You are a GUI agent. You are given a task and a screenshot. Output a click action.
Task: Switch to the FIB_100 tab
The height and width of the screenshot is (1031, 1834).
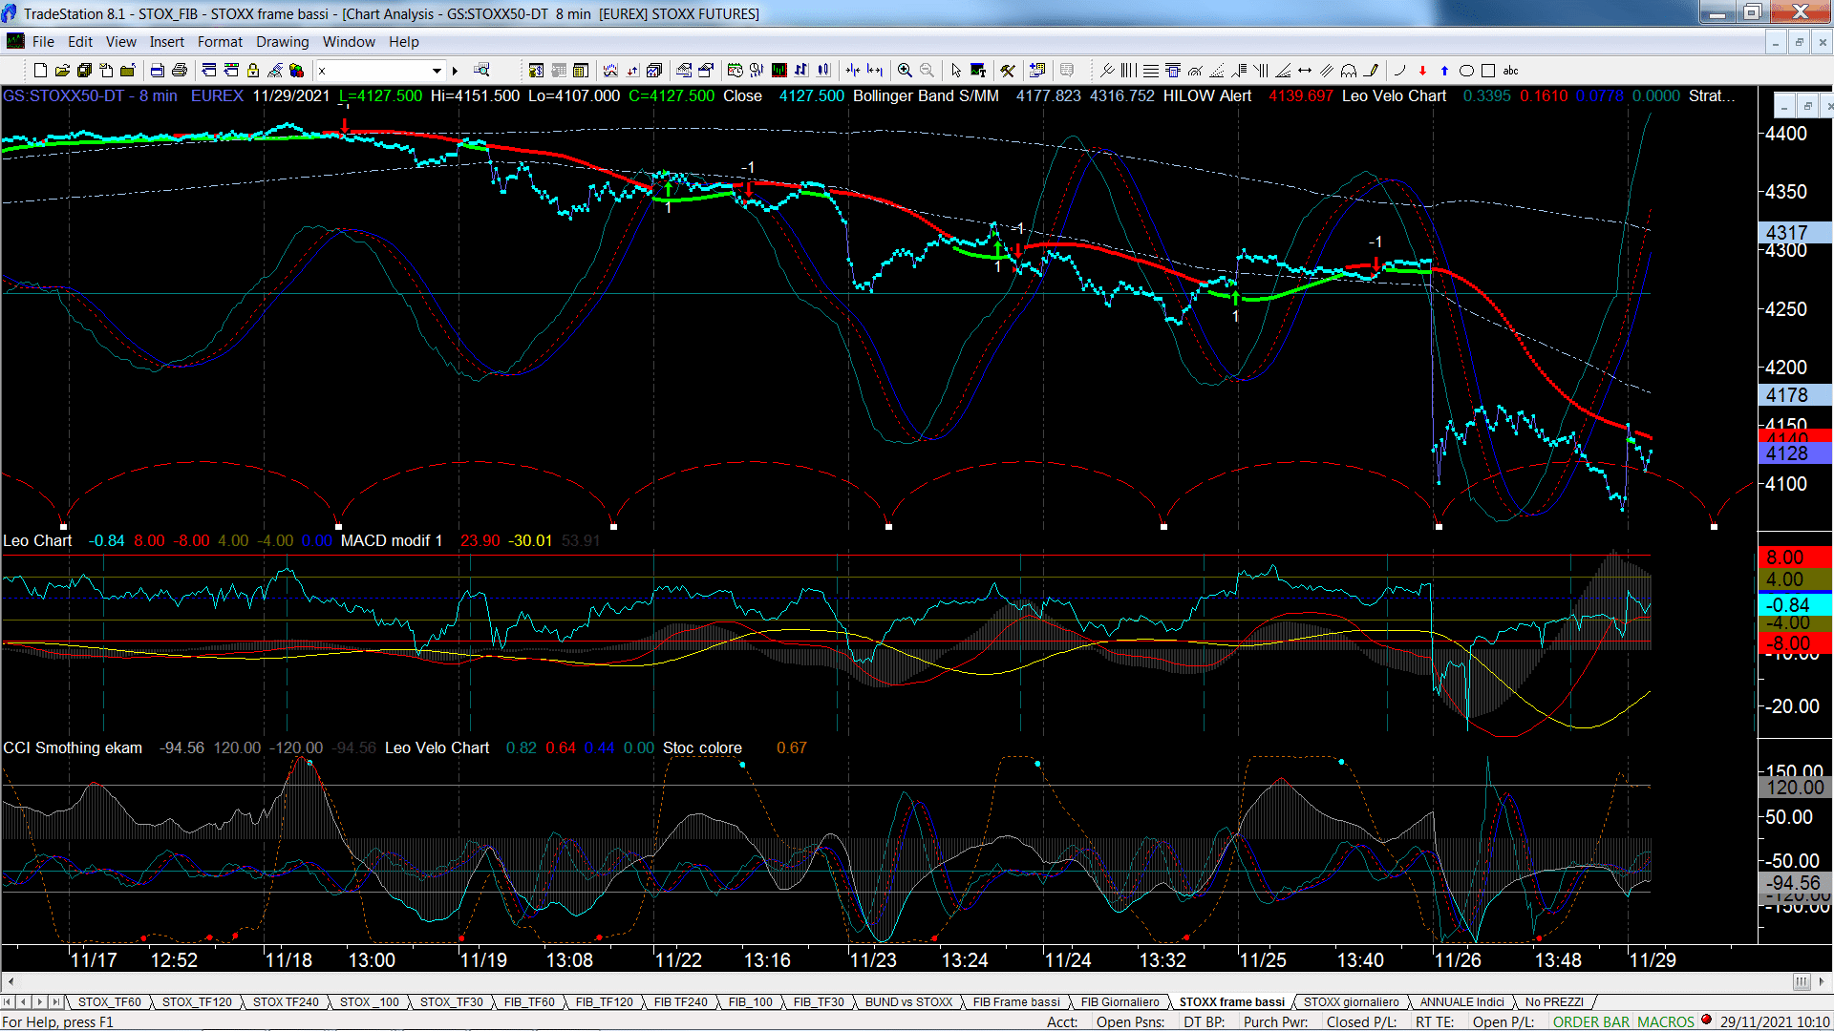point(750,1002)
